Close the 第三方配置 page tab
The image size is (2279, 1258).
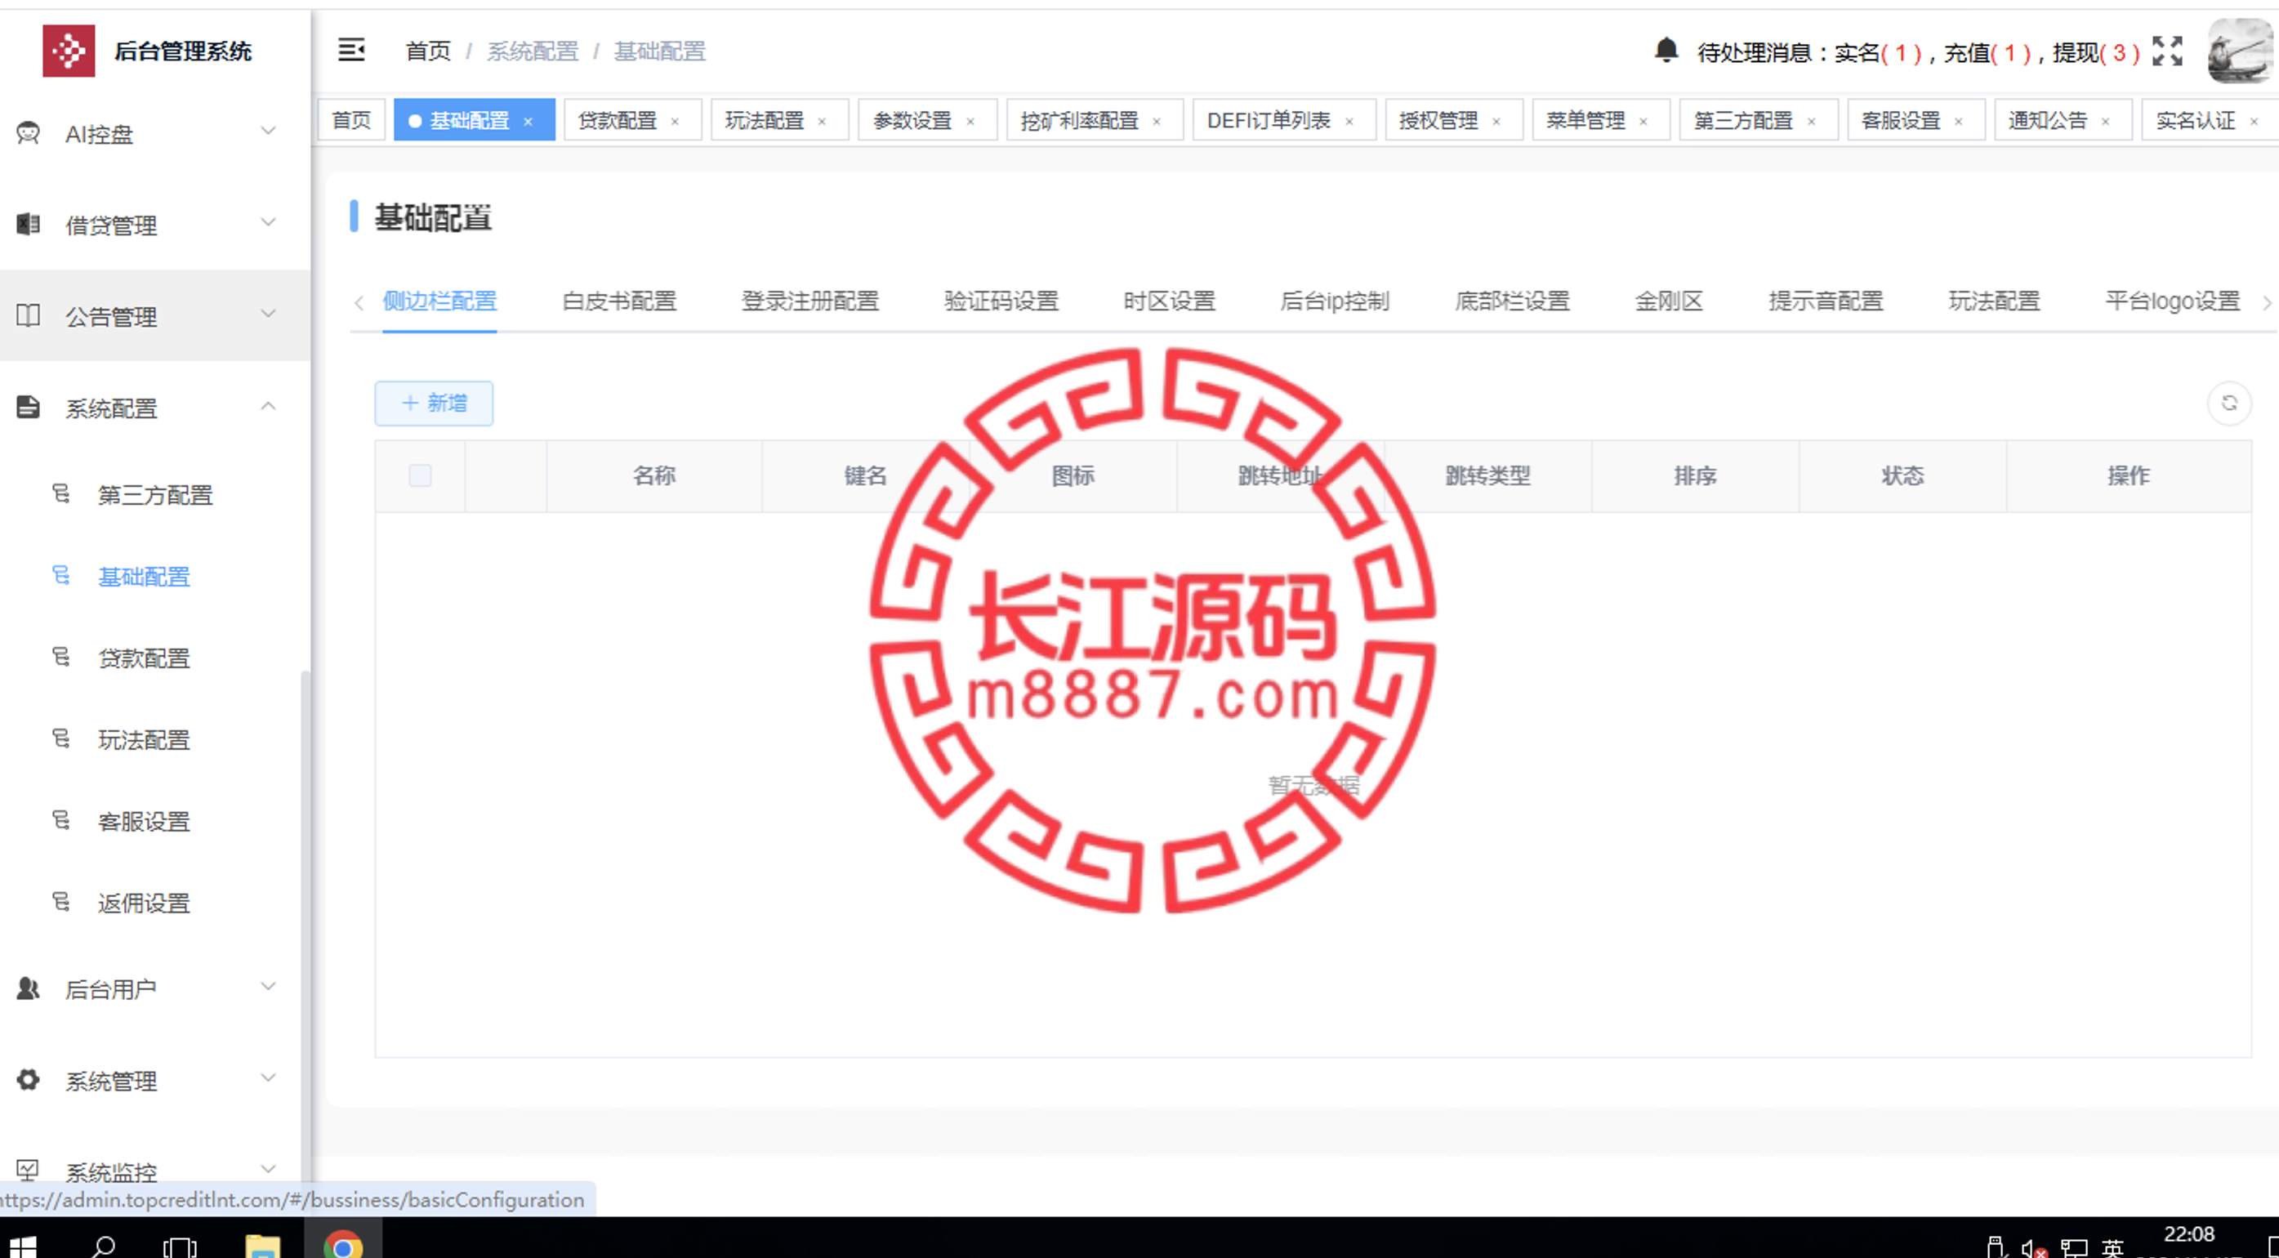coord(1811,121)
